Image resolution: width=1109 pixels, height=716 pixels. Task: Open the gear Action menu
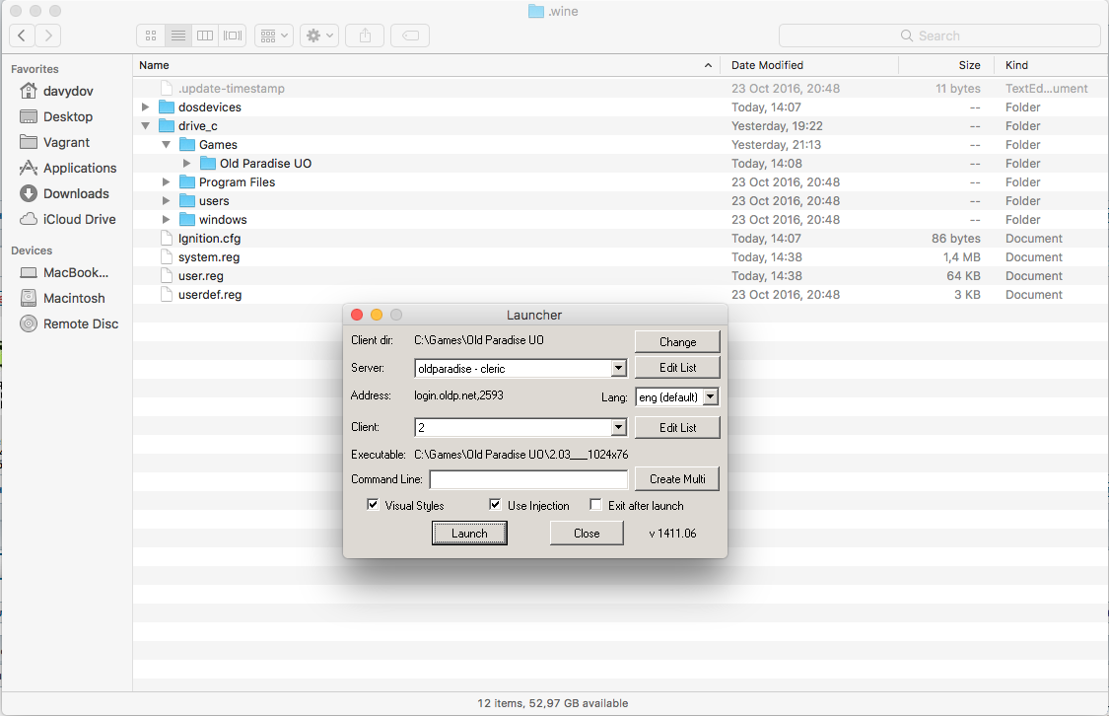point(320,36)
